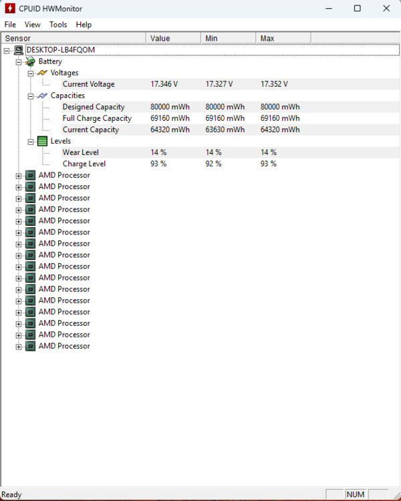Open the Help menu
This screenshot has height=501, width=401.
coord(84,25)
